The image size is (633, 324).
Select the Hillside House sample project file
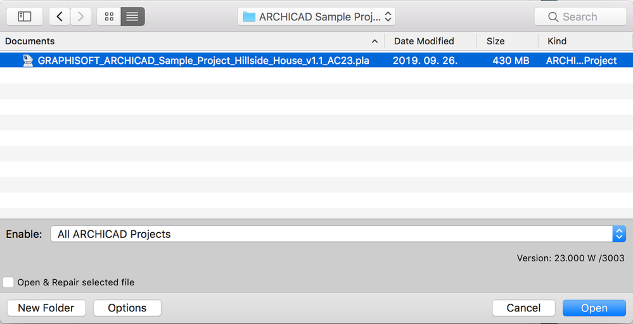coord(203,61)
